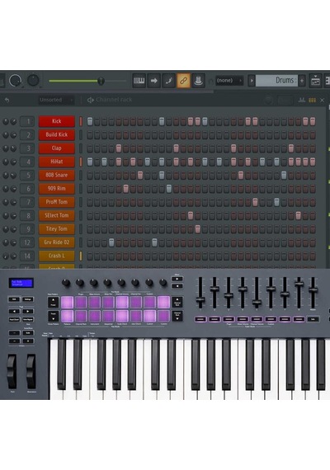Click the playlist icon beside pattern plus
This screenshot has width=330, height=470.
(x=315, y=81)
